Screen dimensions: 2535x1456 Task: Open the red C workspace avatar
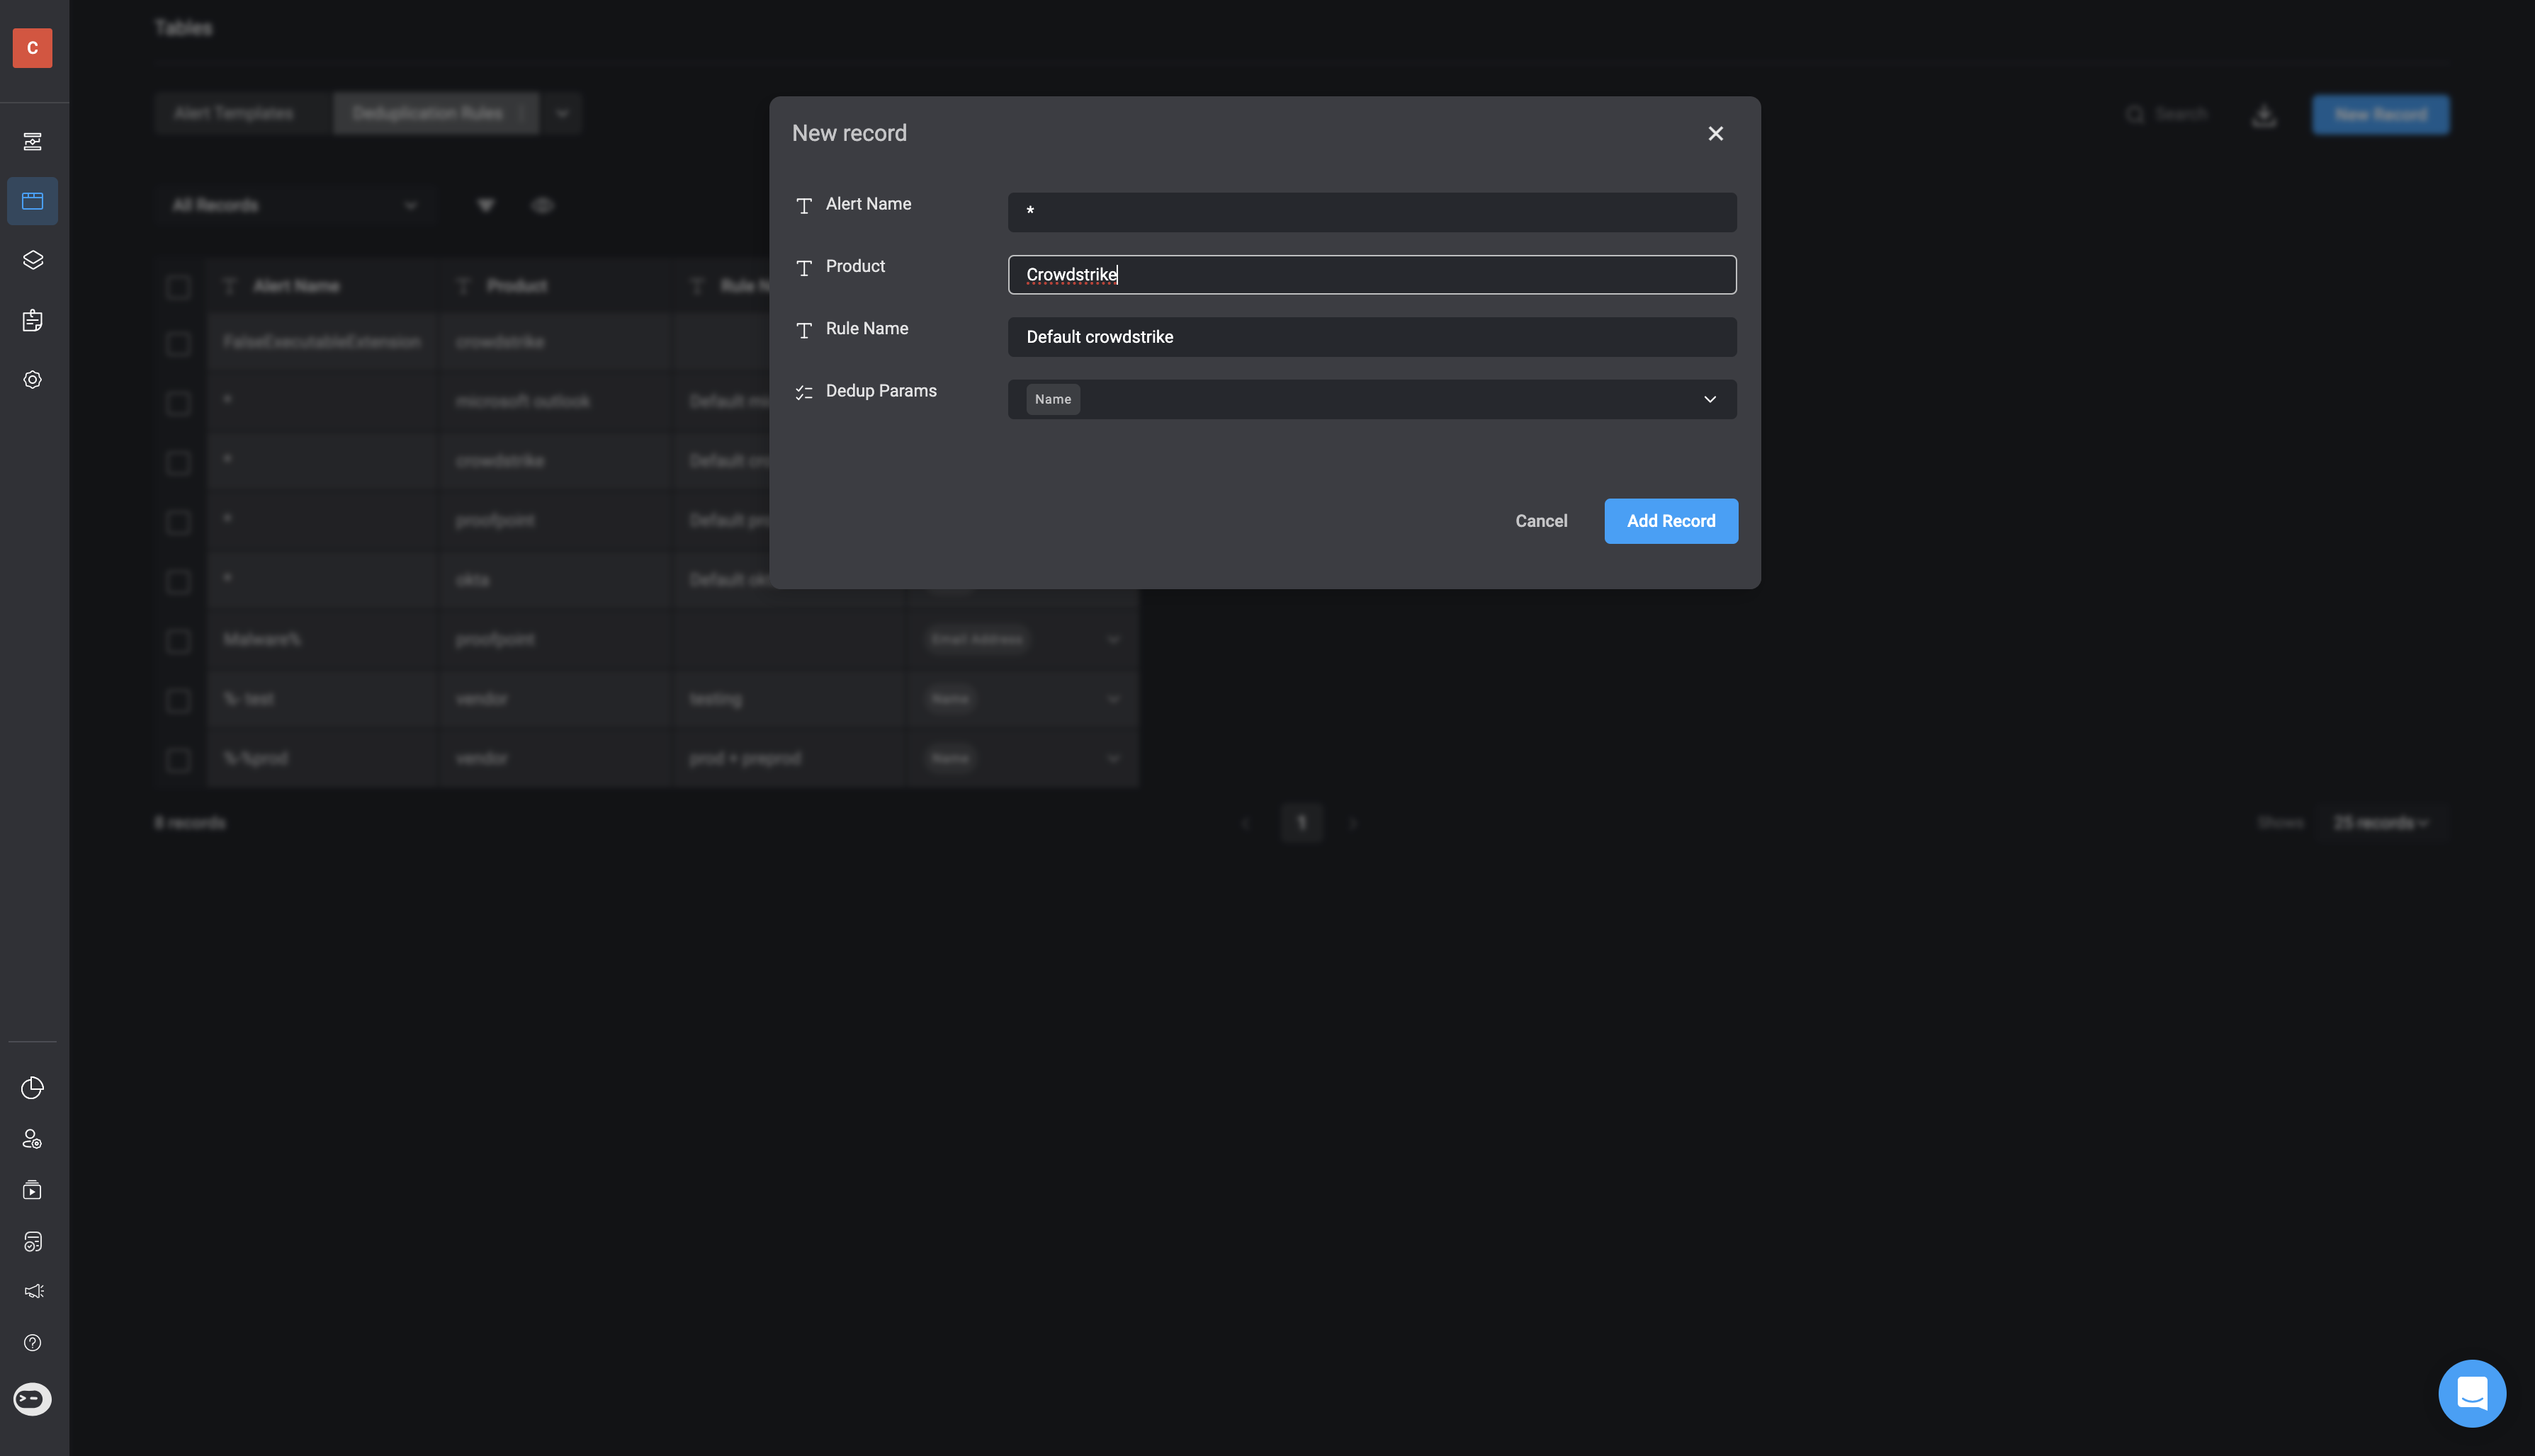tap(32, 47)
